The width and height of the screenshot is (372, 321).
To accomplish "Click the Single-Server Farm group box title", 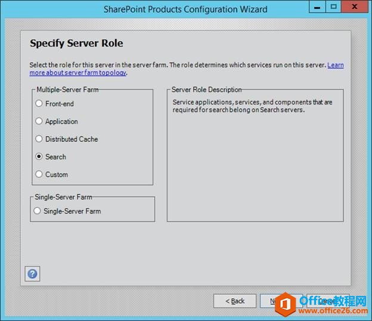I will [x=63, y=197].
